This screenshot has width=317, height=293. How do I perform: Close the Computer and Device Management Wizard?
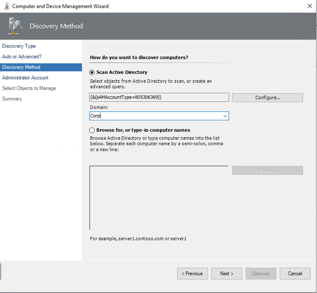309,6
